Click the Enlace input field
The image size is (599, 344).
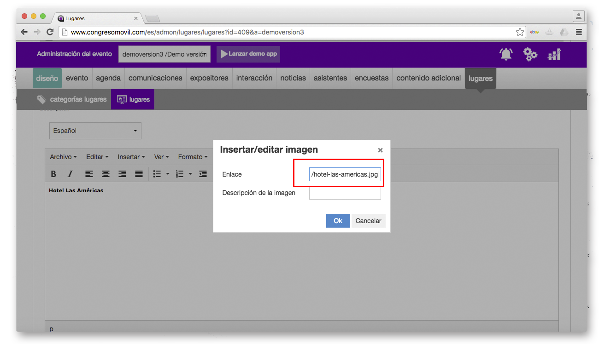[345, 174]
